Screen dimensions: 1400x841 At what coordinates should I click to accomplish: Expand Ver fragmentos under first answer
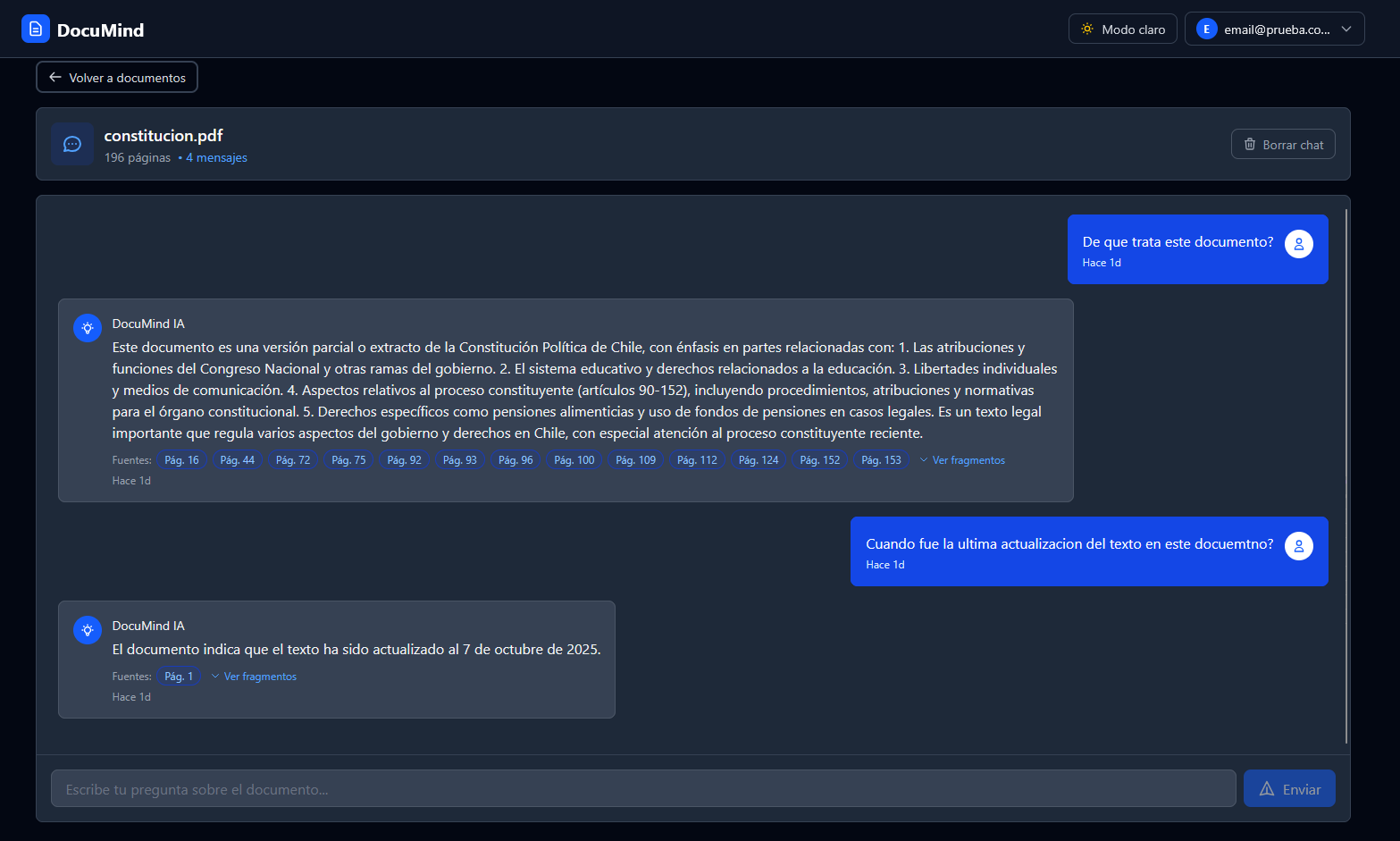[x=962, y=460]
